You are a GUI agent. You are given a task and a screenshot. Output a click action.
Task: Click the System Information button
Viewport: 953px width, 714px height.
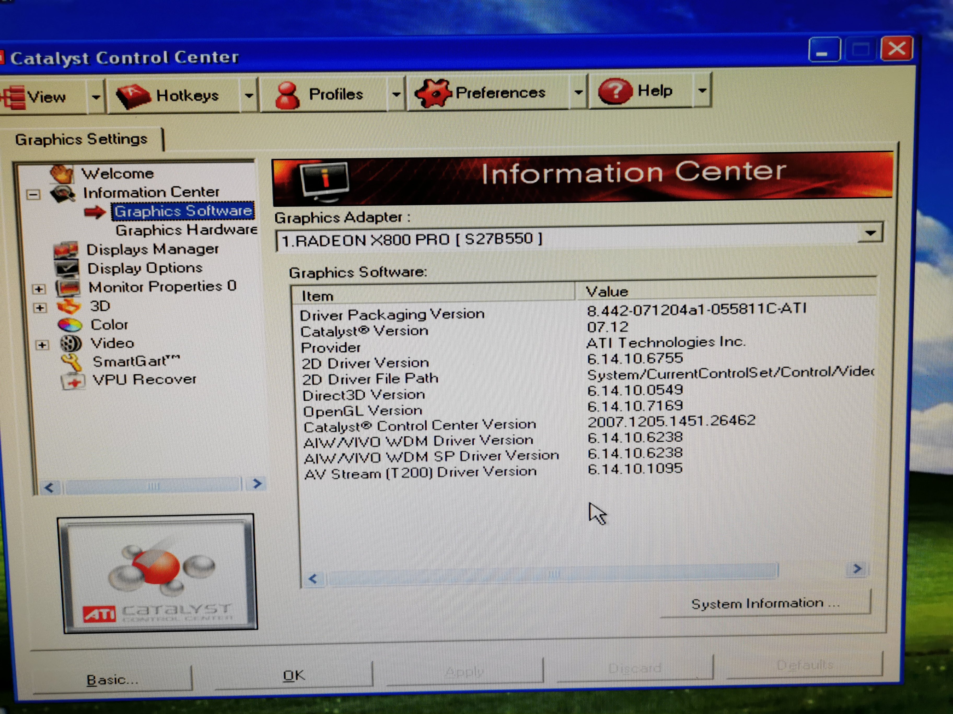coord(766,603)
